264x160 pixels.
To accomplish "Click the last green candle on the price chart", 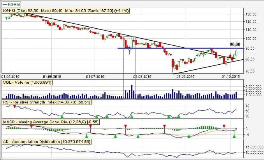I will point(236,53).
